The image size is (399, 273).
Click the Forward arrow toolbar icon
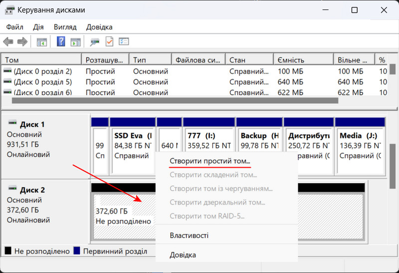(x=22, y=42)
